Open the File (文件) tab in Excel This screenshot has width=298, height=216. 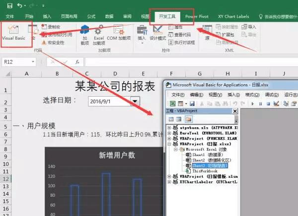(x=10, y=16)
